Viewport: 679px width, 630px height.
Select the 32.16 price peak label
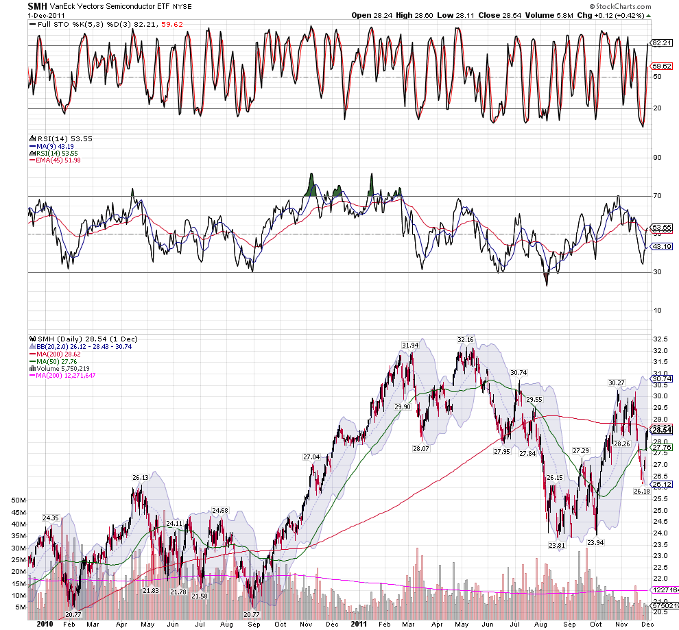(x=465, y=339)
